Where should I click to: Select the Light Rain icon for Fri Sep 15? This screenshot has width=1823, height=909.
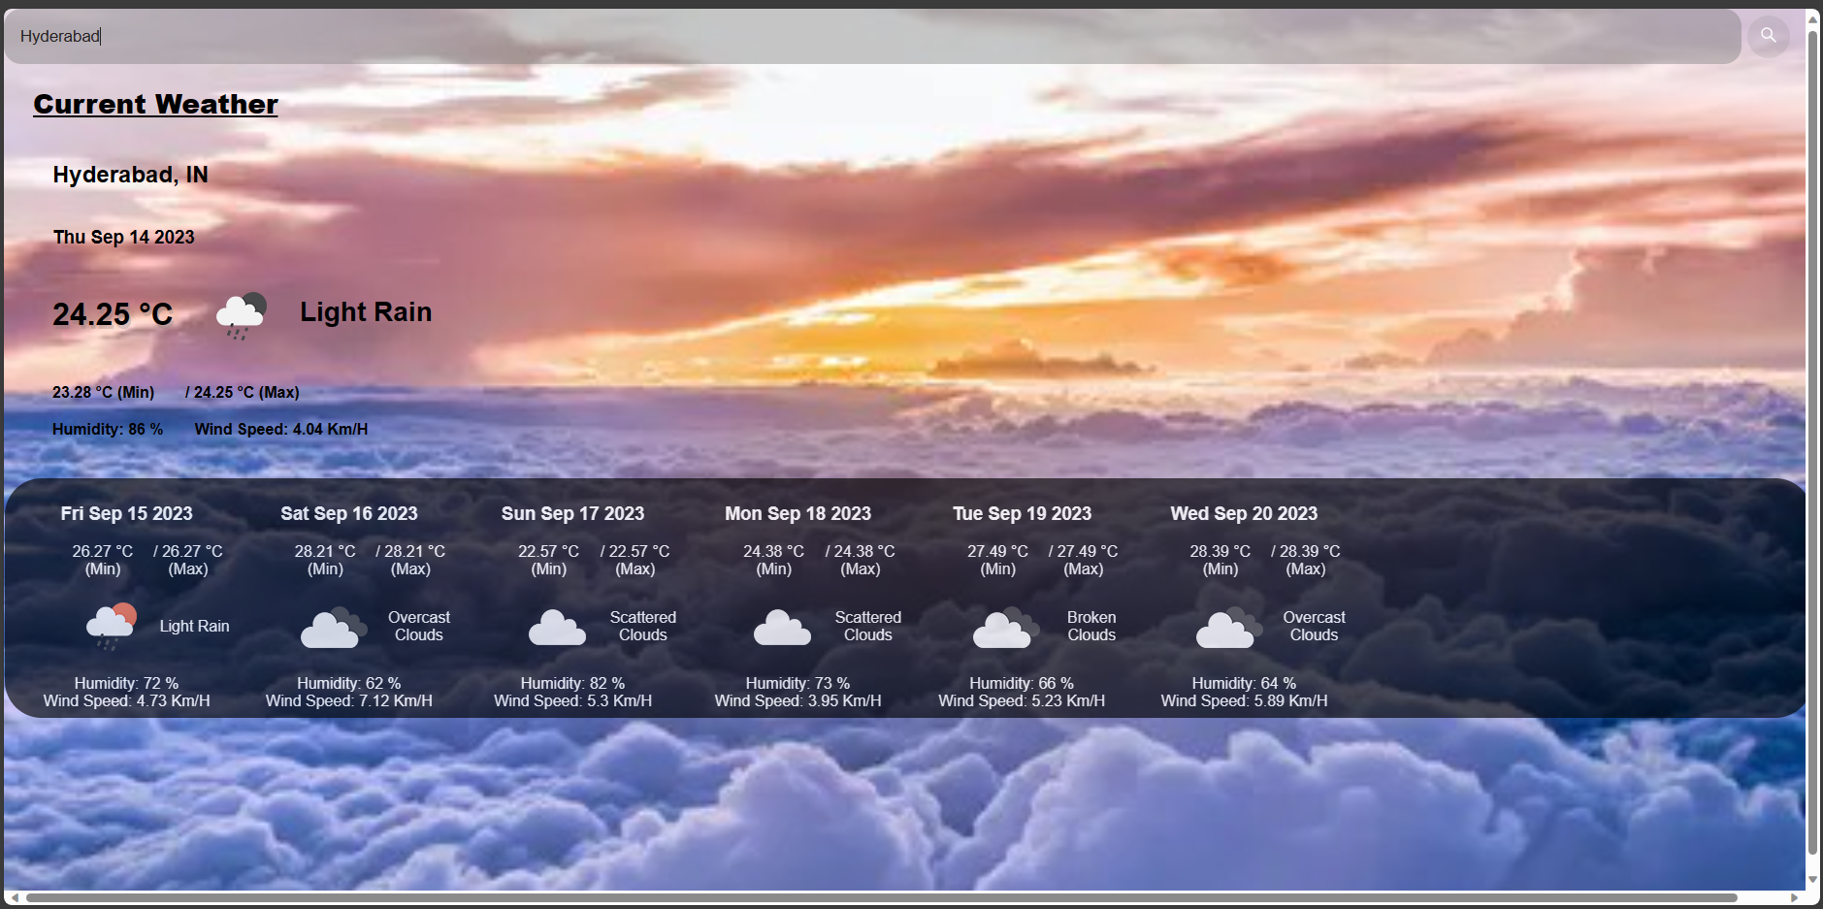pos(110,626)
